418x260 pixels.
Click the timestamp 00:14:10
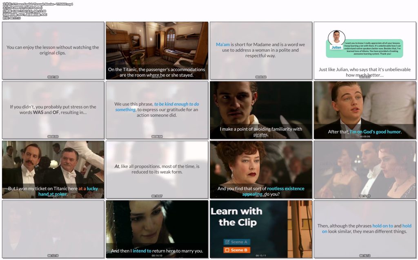(x=157, y=256)
